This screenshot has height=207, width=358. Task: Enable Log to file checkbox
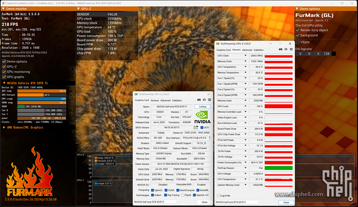[x=218, y=196]
